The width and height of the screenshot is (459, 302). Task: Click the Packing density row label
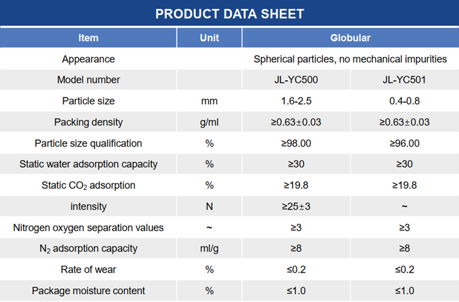88,122
